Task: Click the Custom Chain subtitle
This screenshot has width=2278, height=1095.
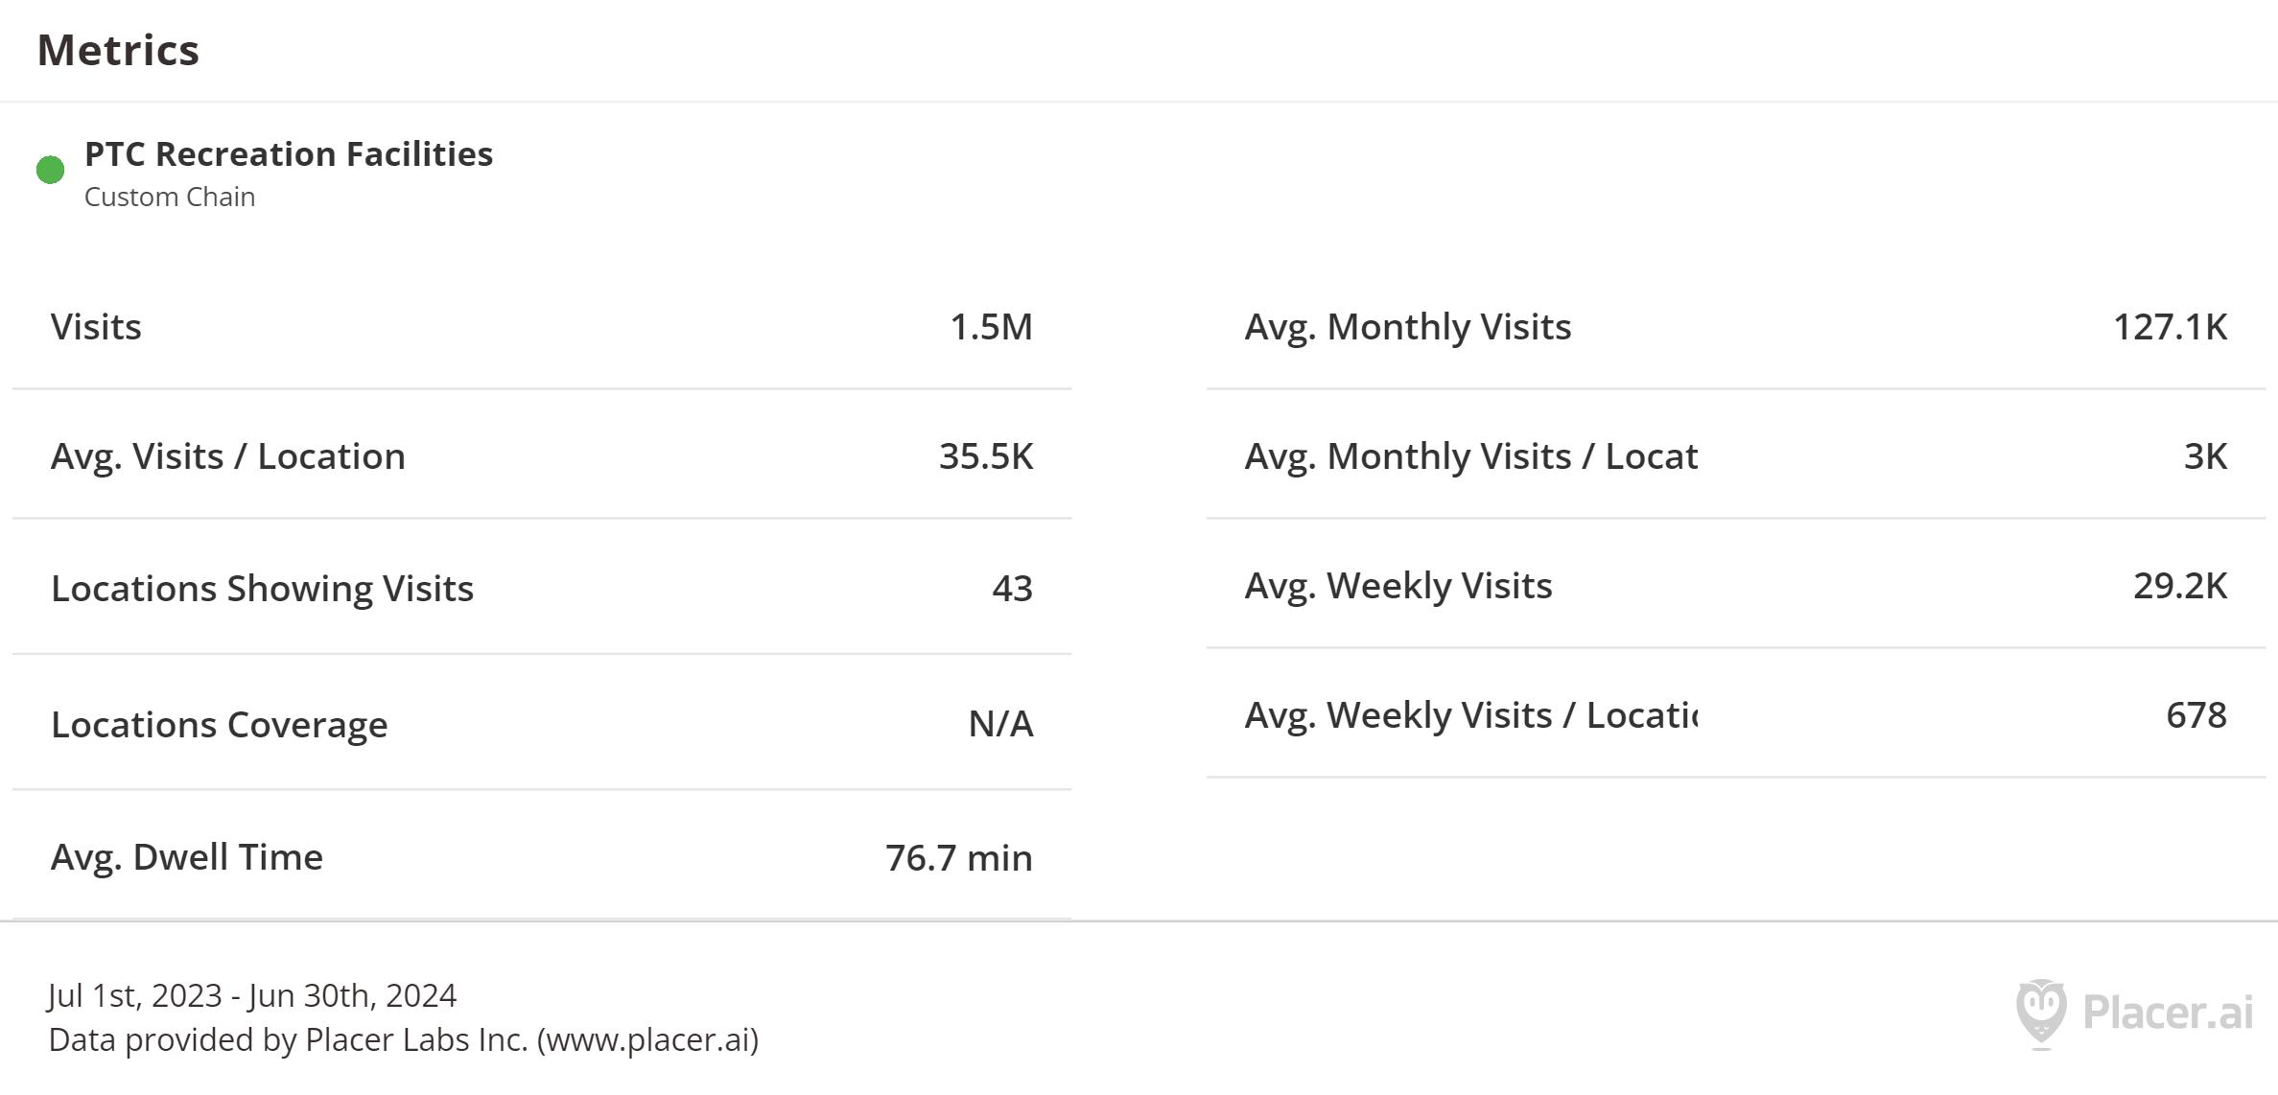Action: 170,197
